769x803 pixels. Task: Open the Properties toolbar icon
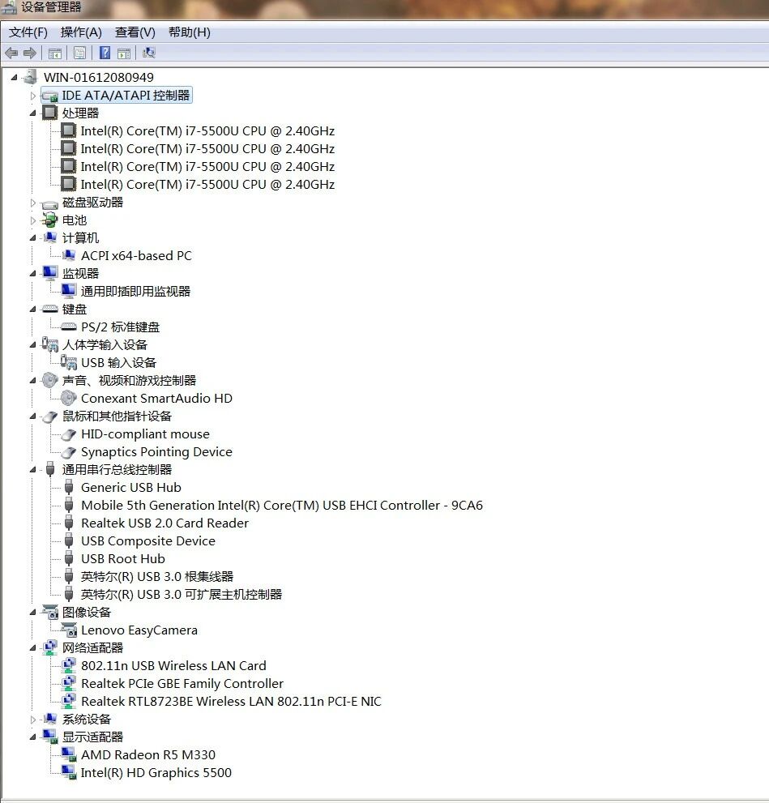pos(80,53)
